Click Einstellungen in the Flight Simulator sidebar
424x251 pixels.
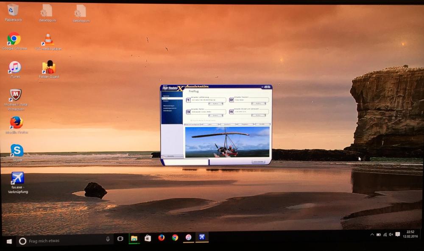point(167,111)
